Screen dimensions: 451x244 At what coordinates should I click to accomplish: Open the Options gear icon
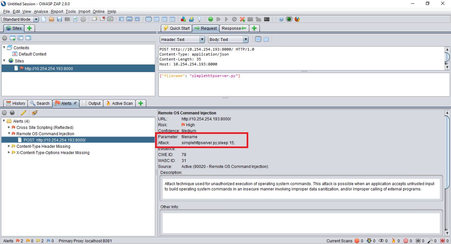[x=83, y=19]
